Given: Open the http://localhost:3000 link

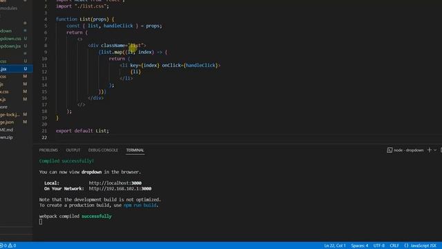Looking at the screenshot, I should [x=115, y=183].
